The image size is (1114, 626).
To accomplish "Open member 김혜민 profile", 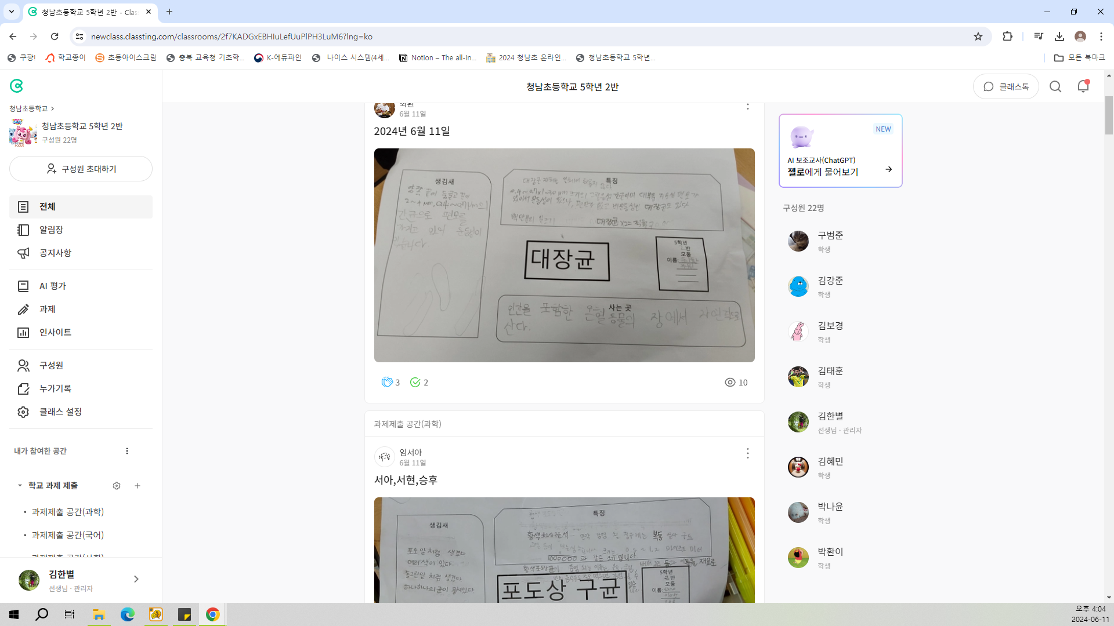I will tap(841, 467).
